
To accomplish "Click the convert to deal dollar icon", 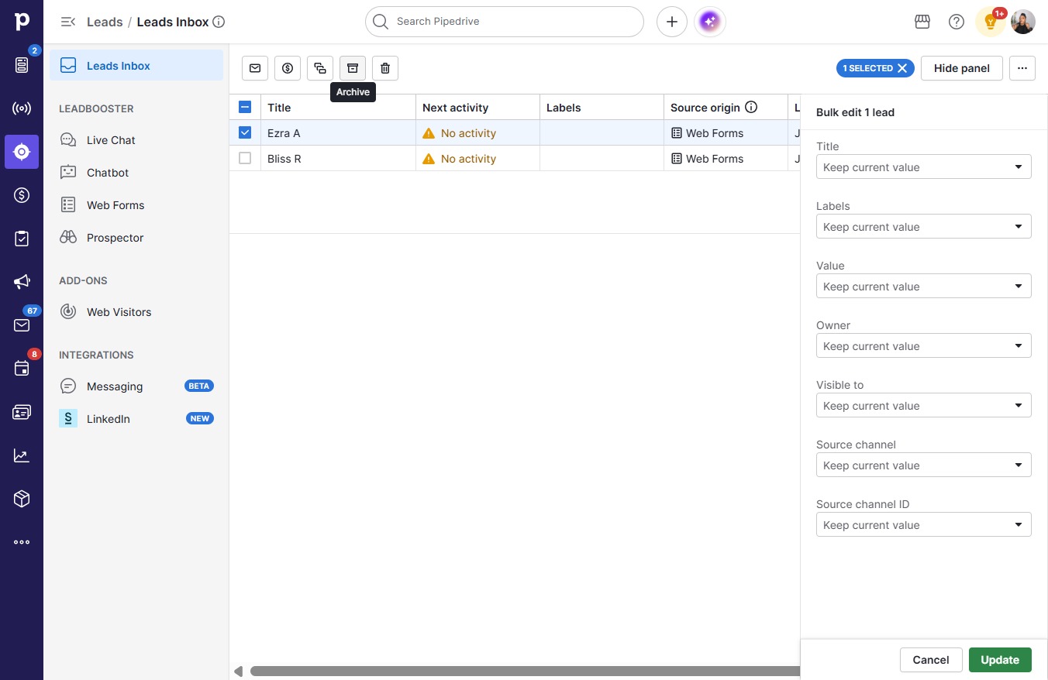I will pyautogui.click(x=288, y=68).
